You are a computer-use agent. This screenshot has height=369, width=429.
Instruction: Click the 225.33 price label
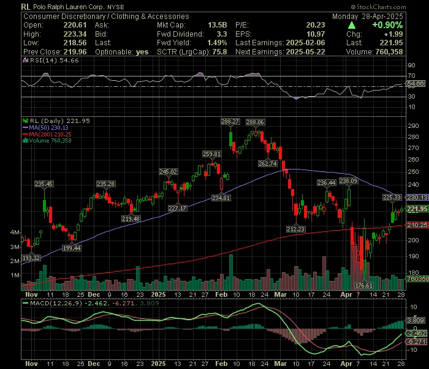click(392, 198)
